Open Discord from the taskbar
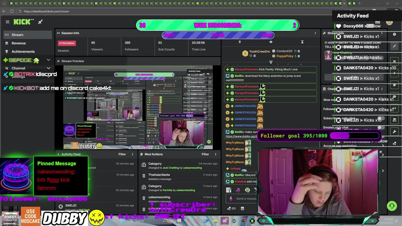 pyautogui.click(x=225, y=221)
